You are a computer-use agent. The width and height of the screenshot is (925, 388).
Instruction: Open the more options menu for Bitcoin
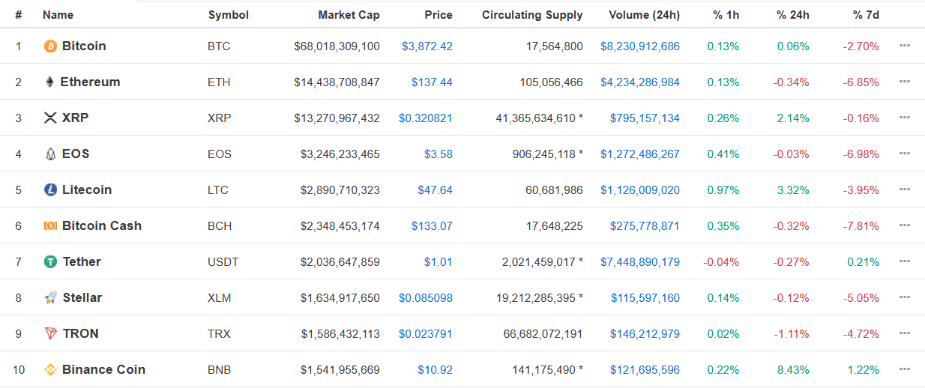905,46
